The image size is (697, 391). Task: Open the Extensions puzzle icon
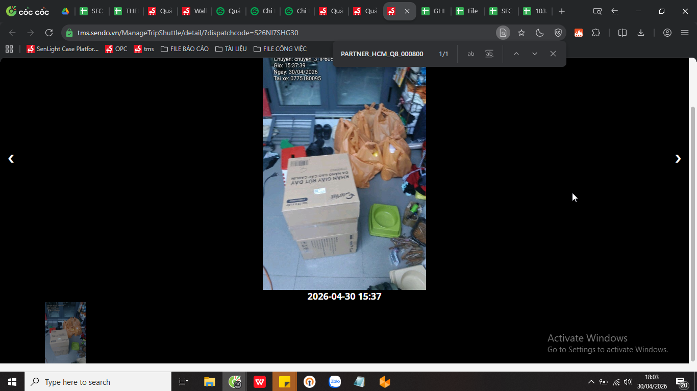point(596,33)
